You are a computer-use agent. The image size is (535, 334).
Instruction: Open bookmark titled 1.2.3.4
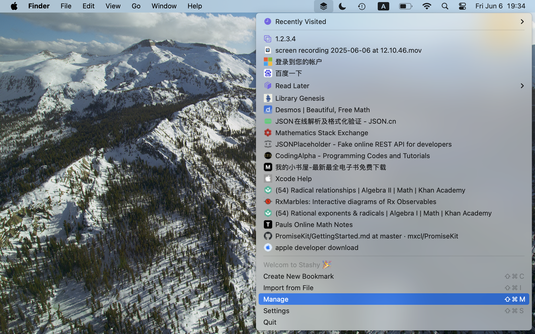coord(286,39)
